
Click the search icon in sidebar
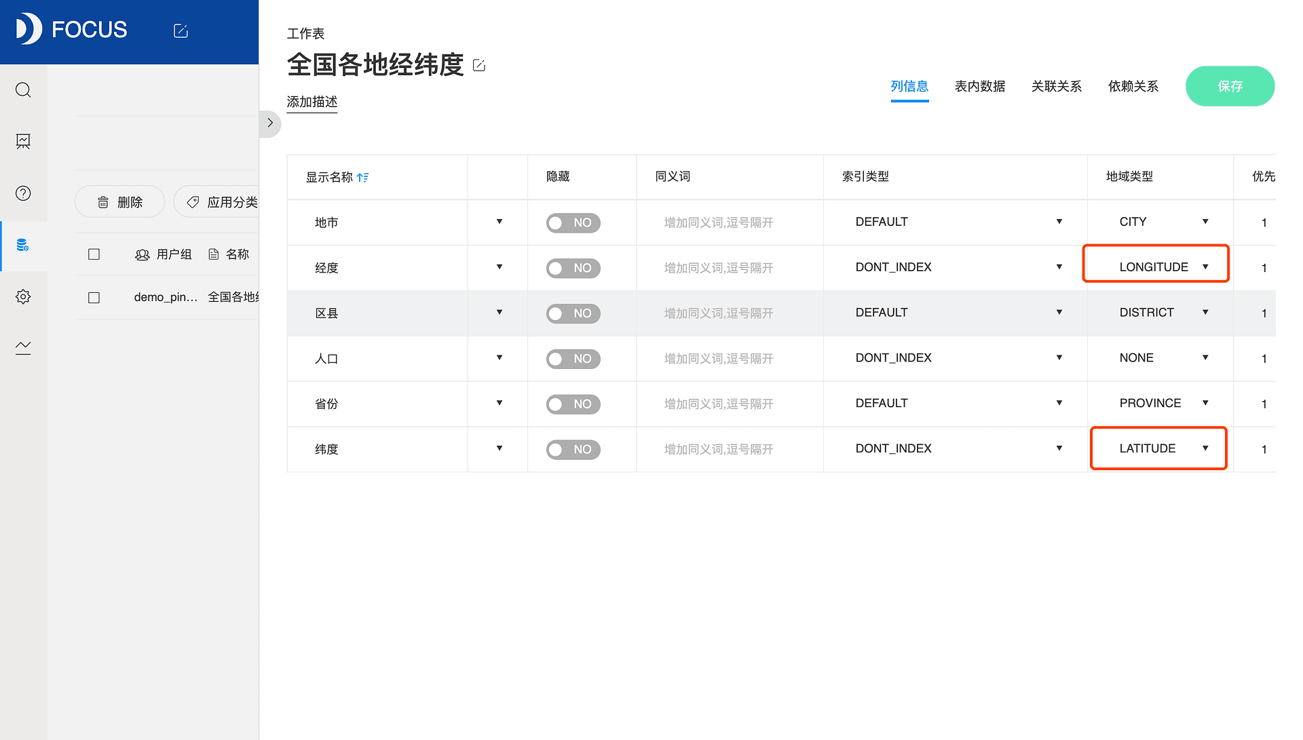(x=23, y=90)
